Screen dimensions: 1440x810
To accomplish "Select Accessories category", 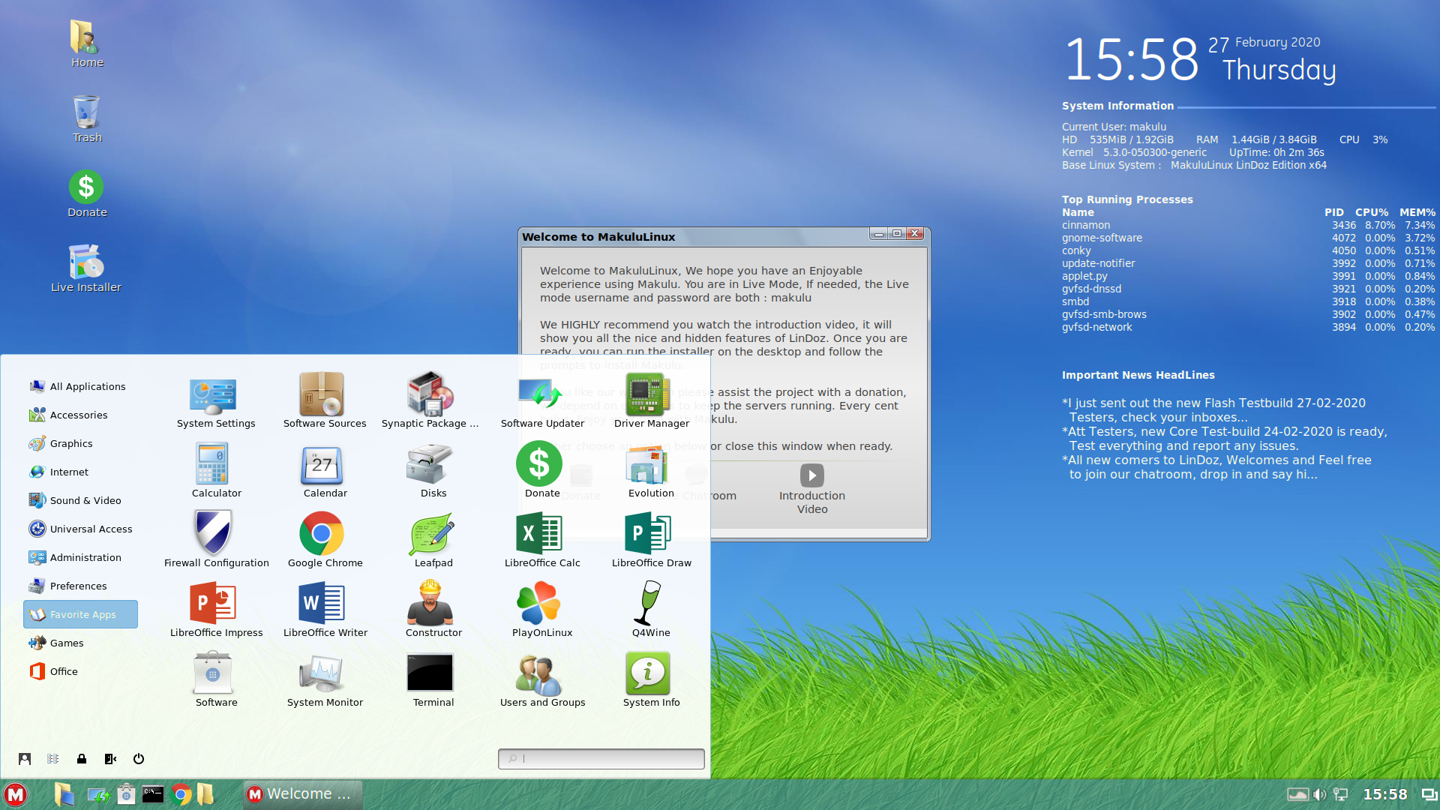I will 80,415.
